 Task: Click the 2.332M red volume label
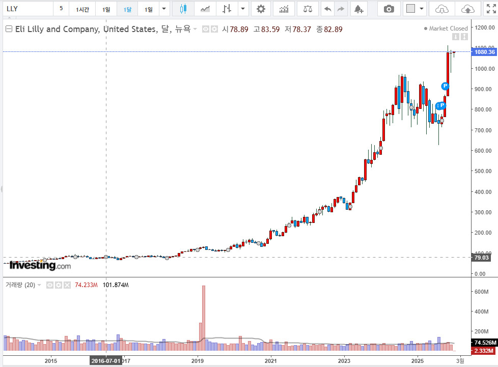pos(484,351)
